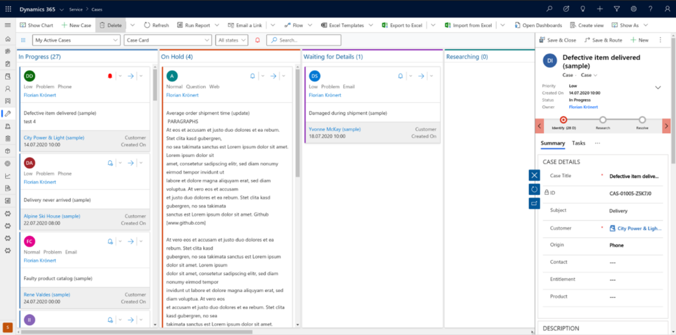Open the settings gear icon
This screenshot has height=335, width=676.
(x=633, y=9)
